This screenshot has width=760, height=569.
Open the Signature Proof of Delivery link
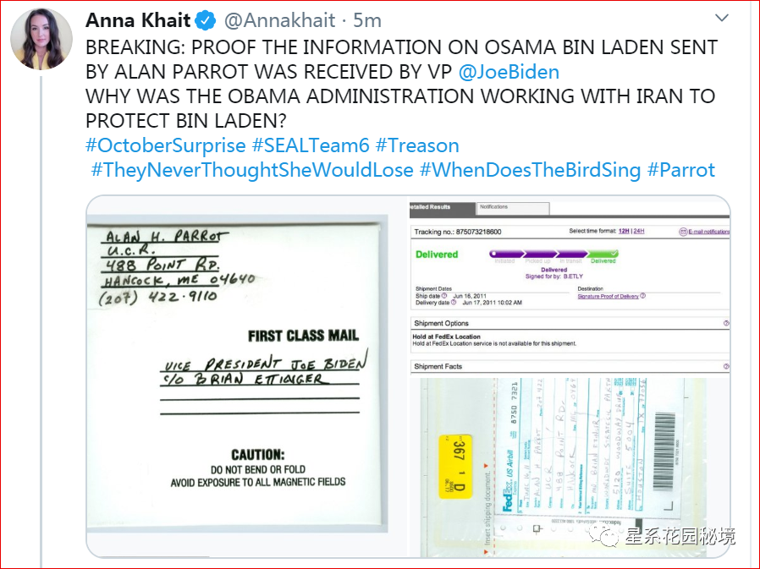point(608,296)
